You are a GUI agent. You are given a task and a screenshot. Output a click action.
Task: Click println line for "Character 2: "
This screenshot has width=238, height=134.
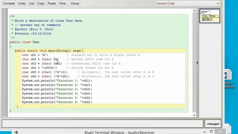click(x=57, y=85)
